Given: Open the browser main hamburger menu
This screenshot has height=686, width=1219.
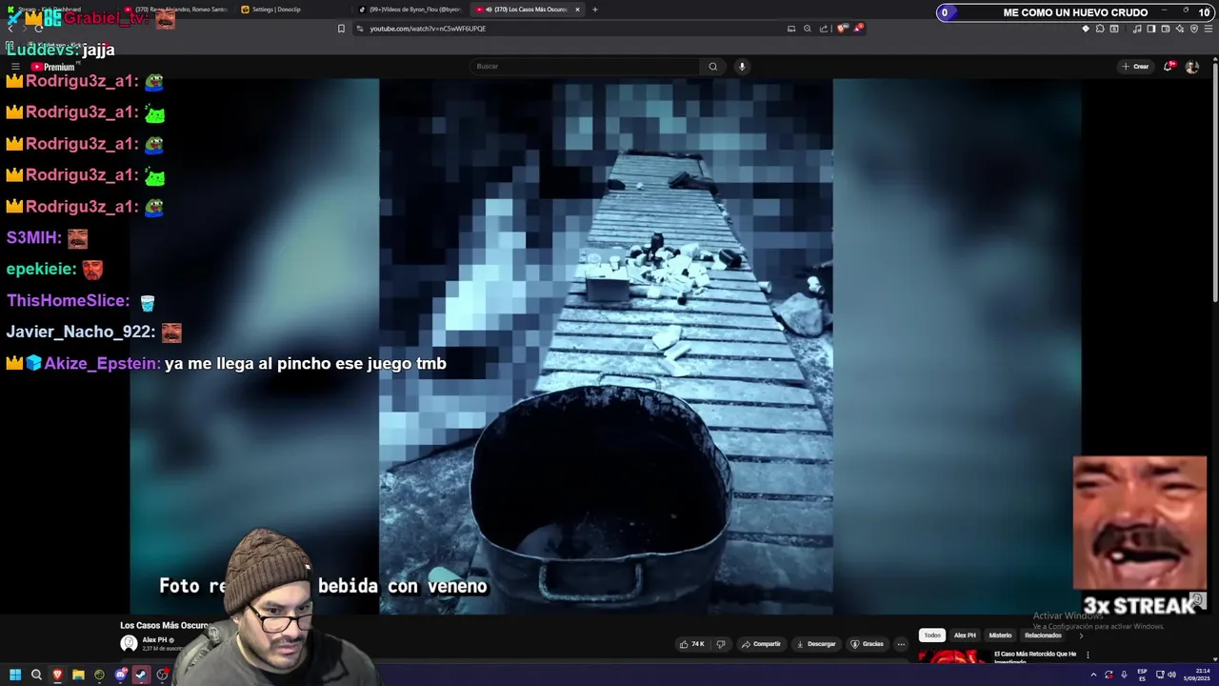Looking at the screenshot, I should click(x=1209, y=29).
